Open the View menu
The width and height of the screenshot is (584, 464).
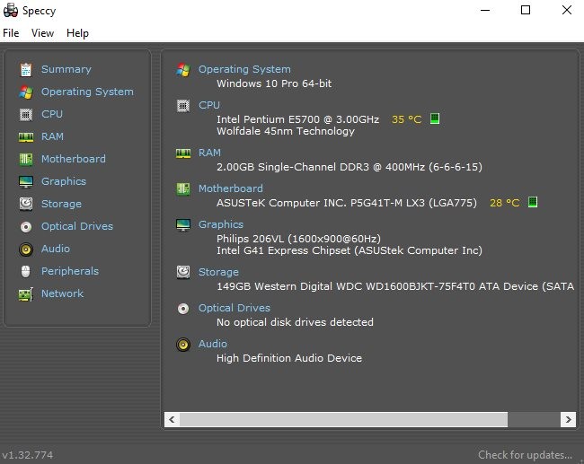[42, 33]
